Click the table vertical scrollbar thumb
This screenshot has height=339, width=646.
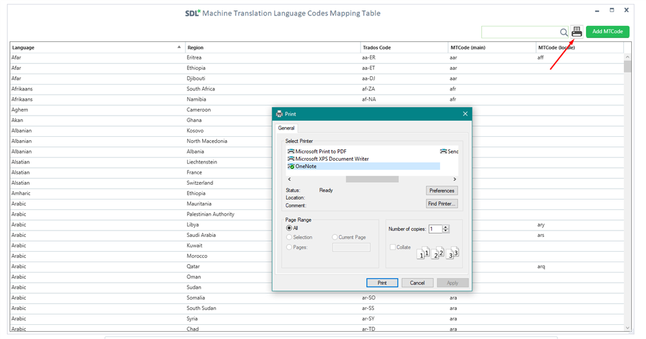coord(627,67)
